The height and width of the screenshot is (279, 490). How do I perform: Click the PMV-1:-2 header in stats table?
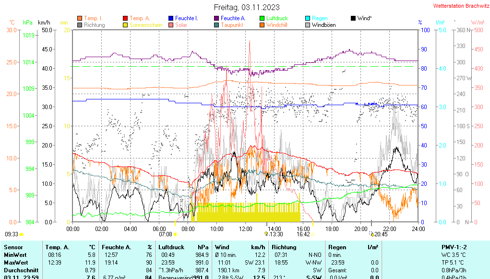tap(455, 247)
